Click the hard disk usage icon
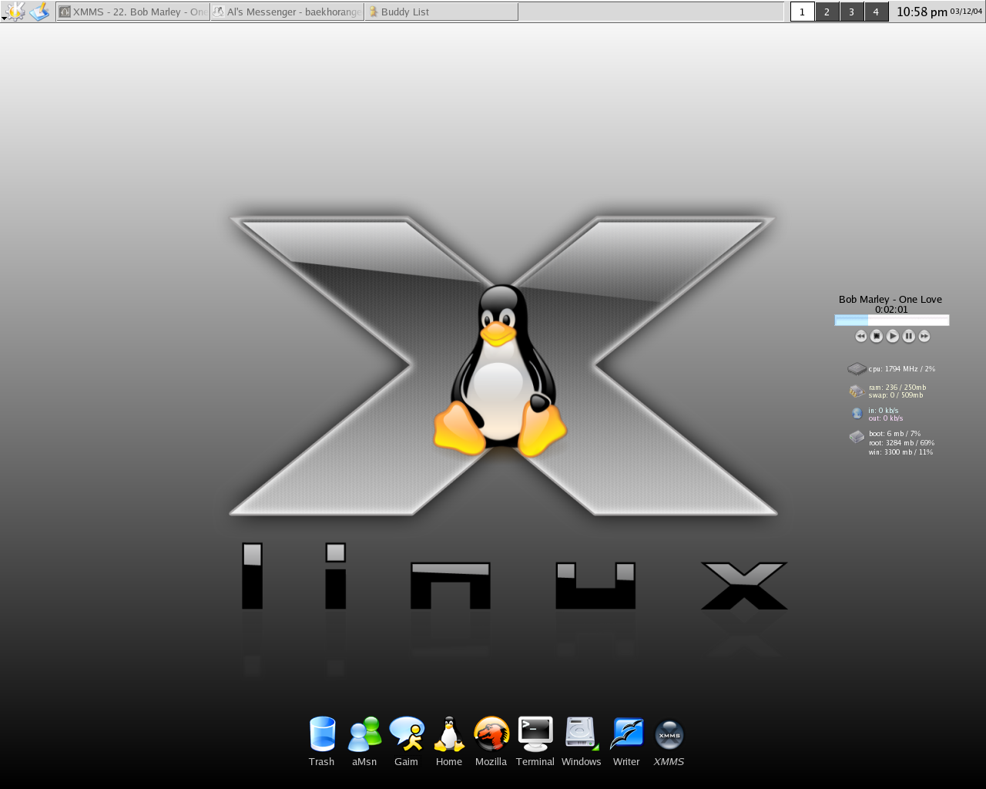986x789 pixels. (x=857, y=437)
